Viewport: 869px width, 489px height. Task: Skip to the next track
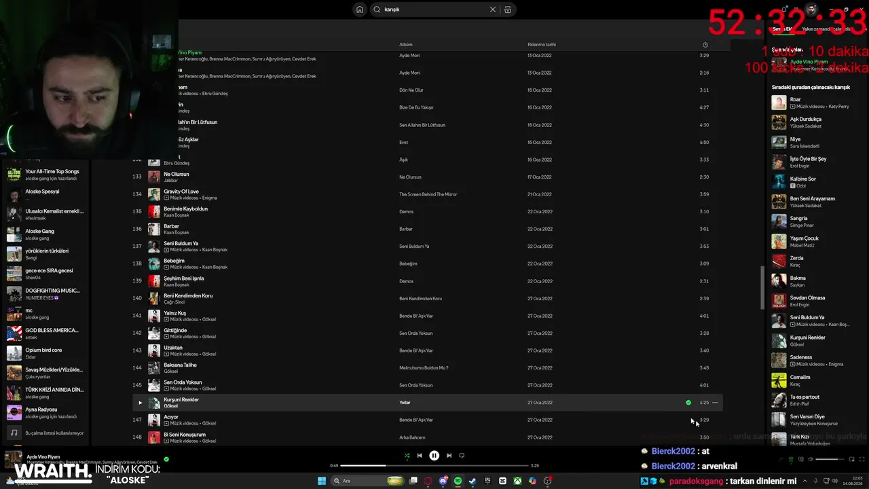pos(449,456)
